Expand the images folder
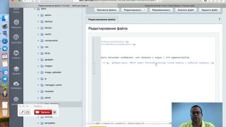Screen dimensions: 226x127 [x=38, y=66]
